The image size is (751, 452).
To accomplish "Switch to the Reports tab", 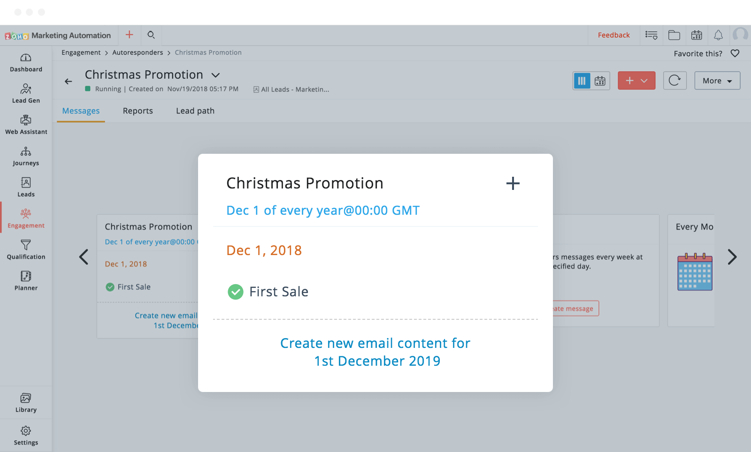I will click(x=138, y=111).
